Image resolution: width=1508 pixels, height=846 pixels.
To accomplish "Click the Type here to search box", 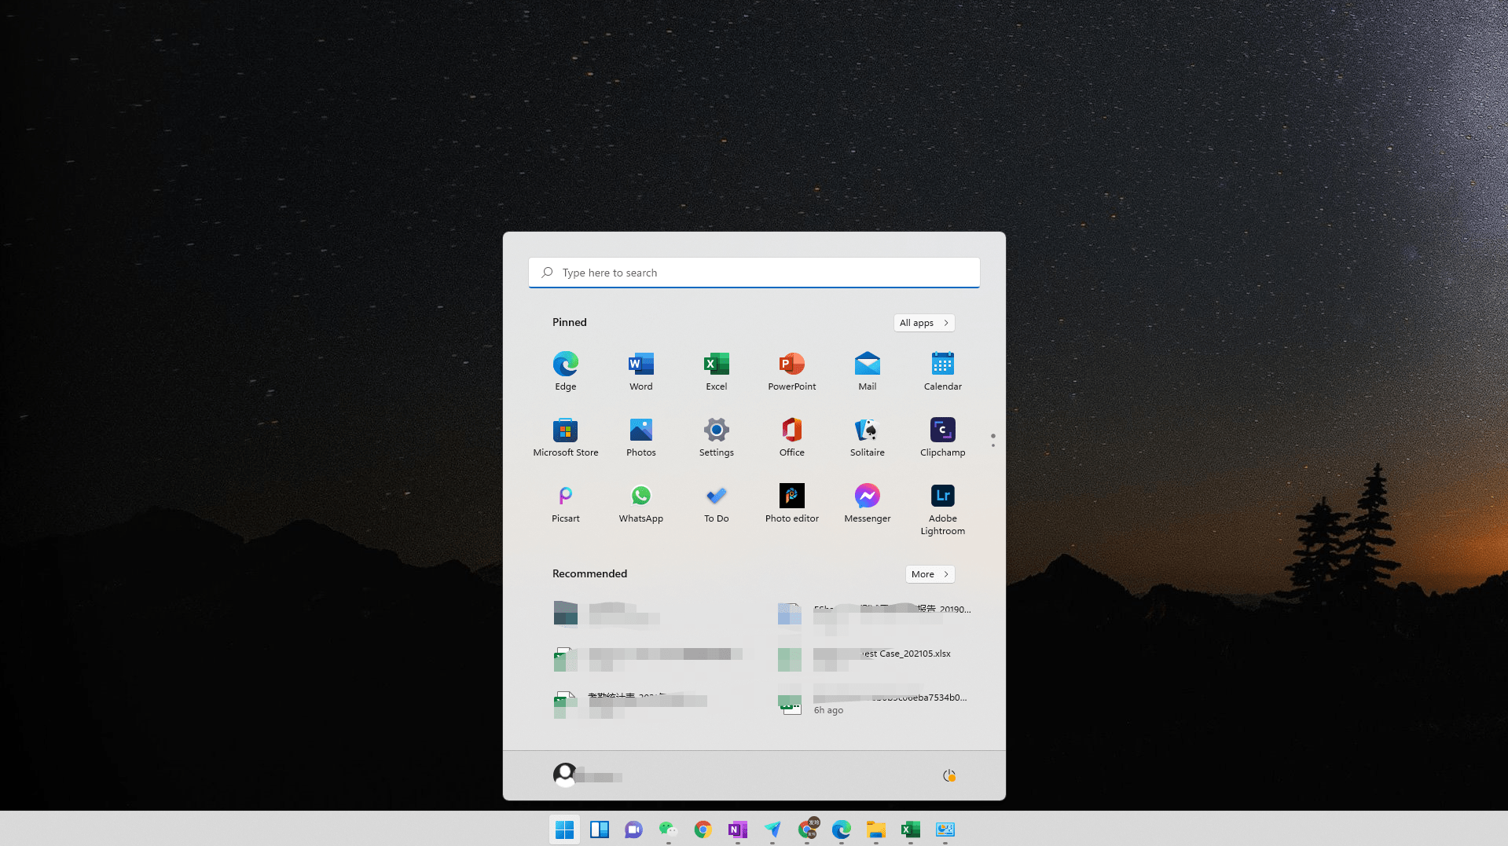I will (x=754, y=273).
